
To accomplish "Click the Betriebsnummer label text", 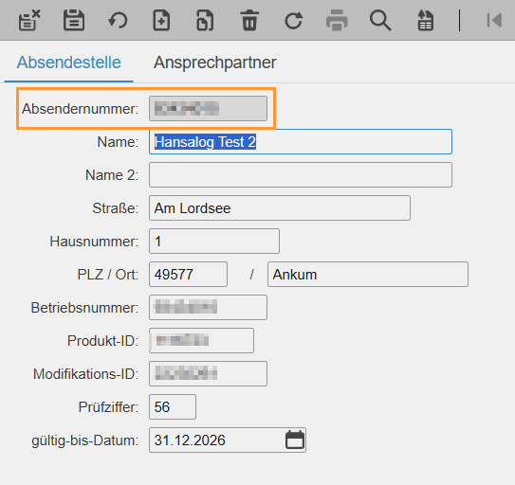I will (x=84, y=308).
